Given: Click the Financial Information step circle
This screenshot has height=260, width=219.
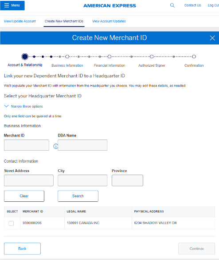Looking at the screenshot, I should 109,56.
